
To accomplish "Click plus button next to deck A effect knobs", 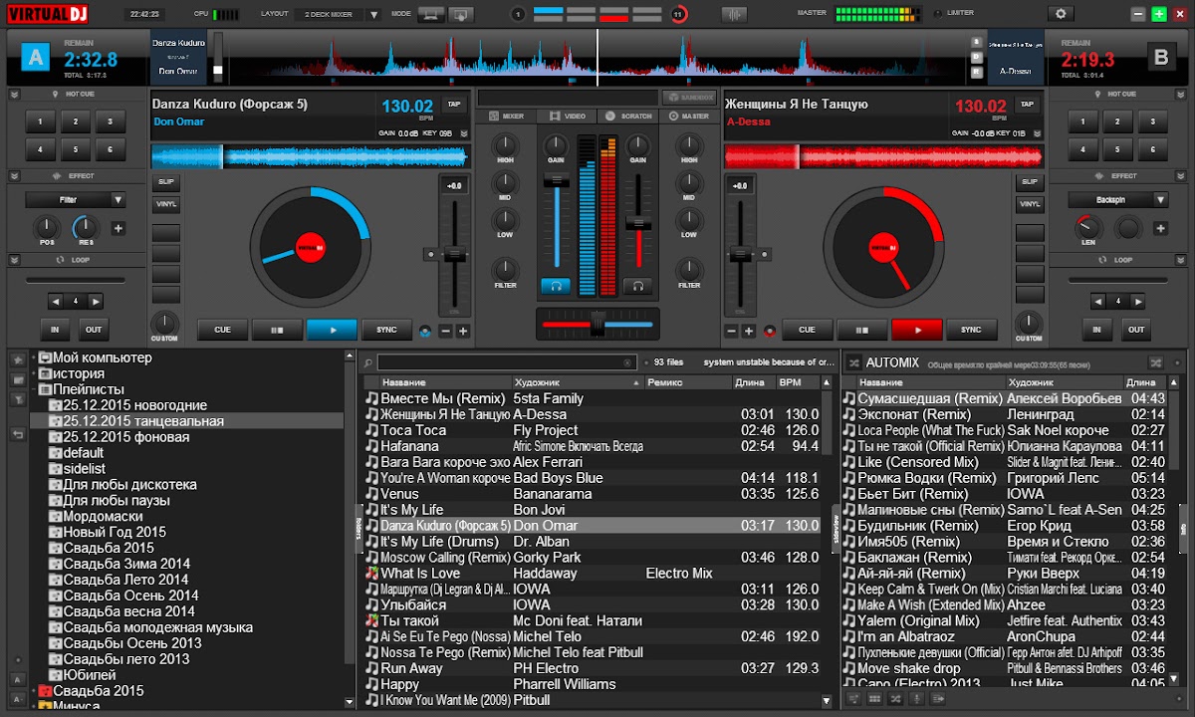I will [x=118, y=228].
